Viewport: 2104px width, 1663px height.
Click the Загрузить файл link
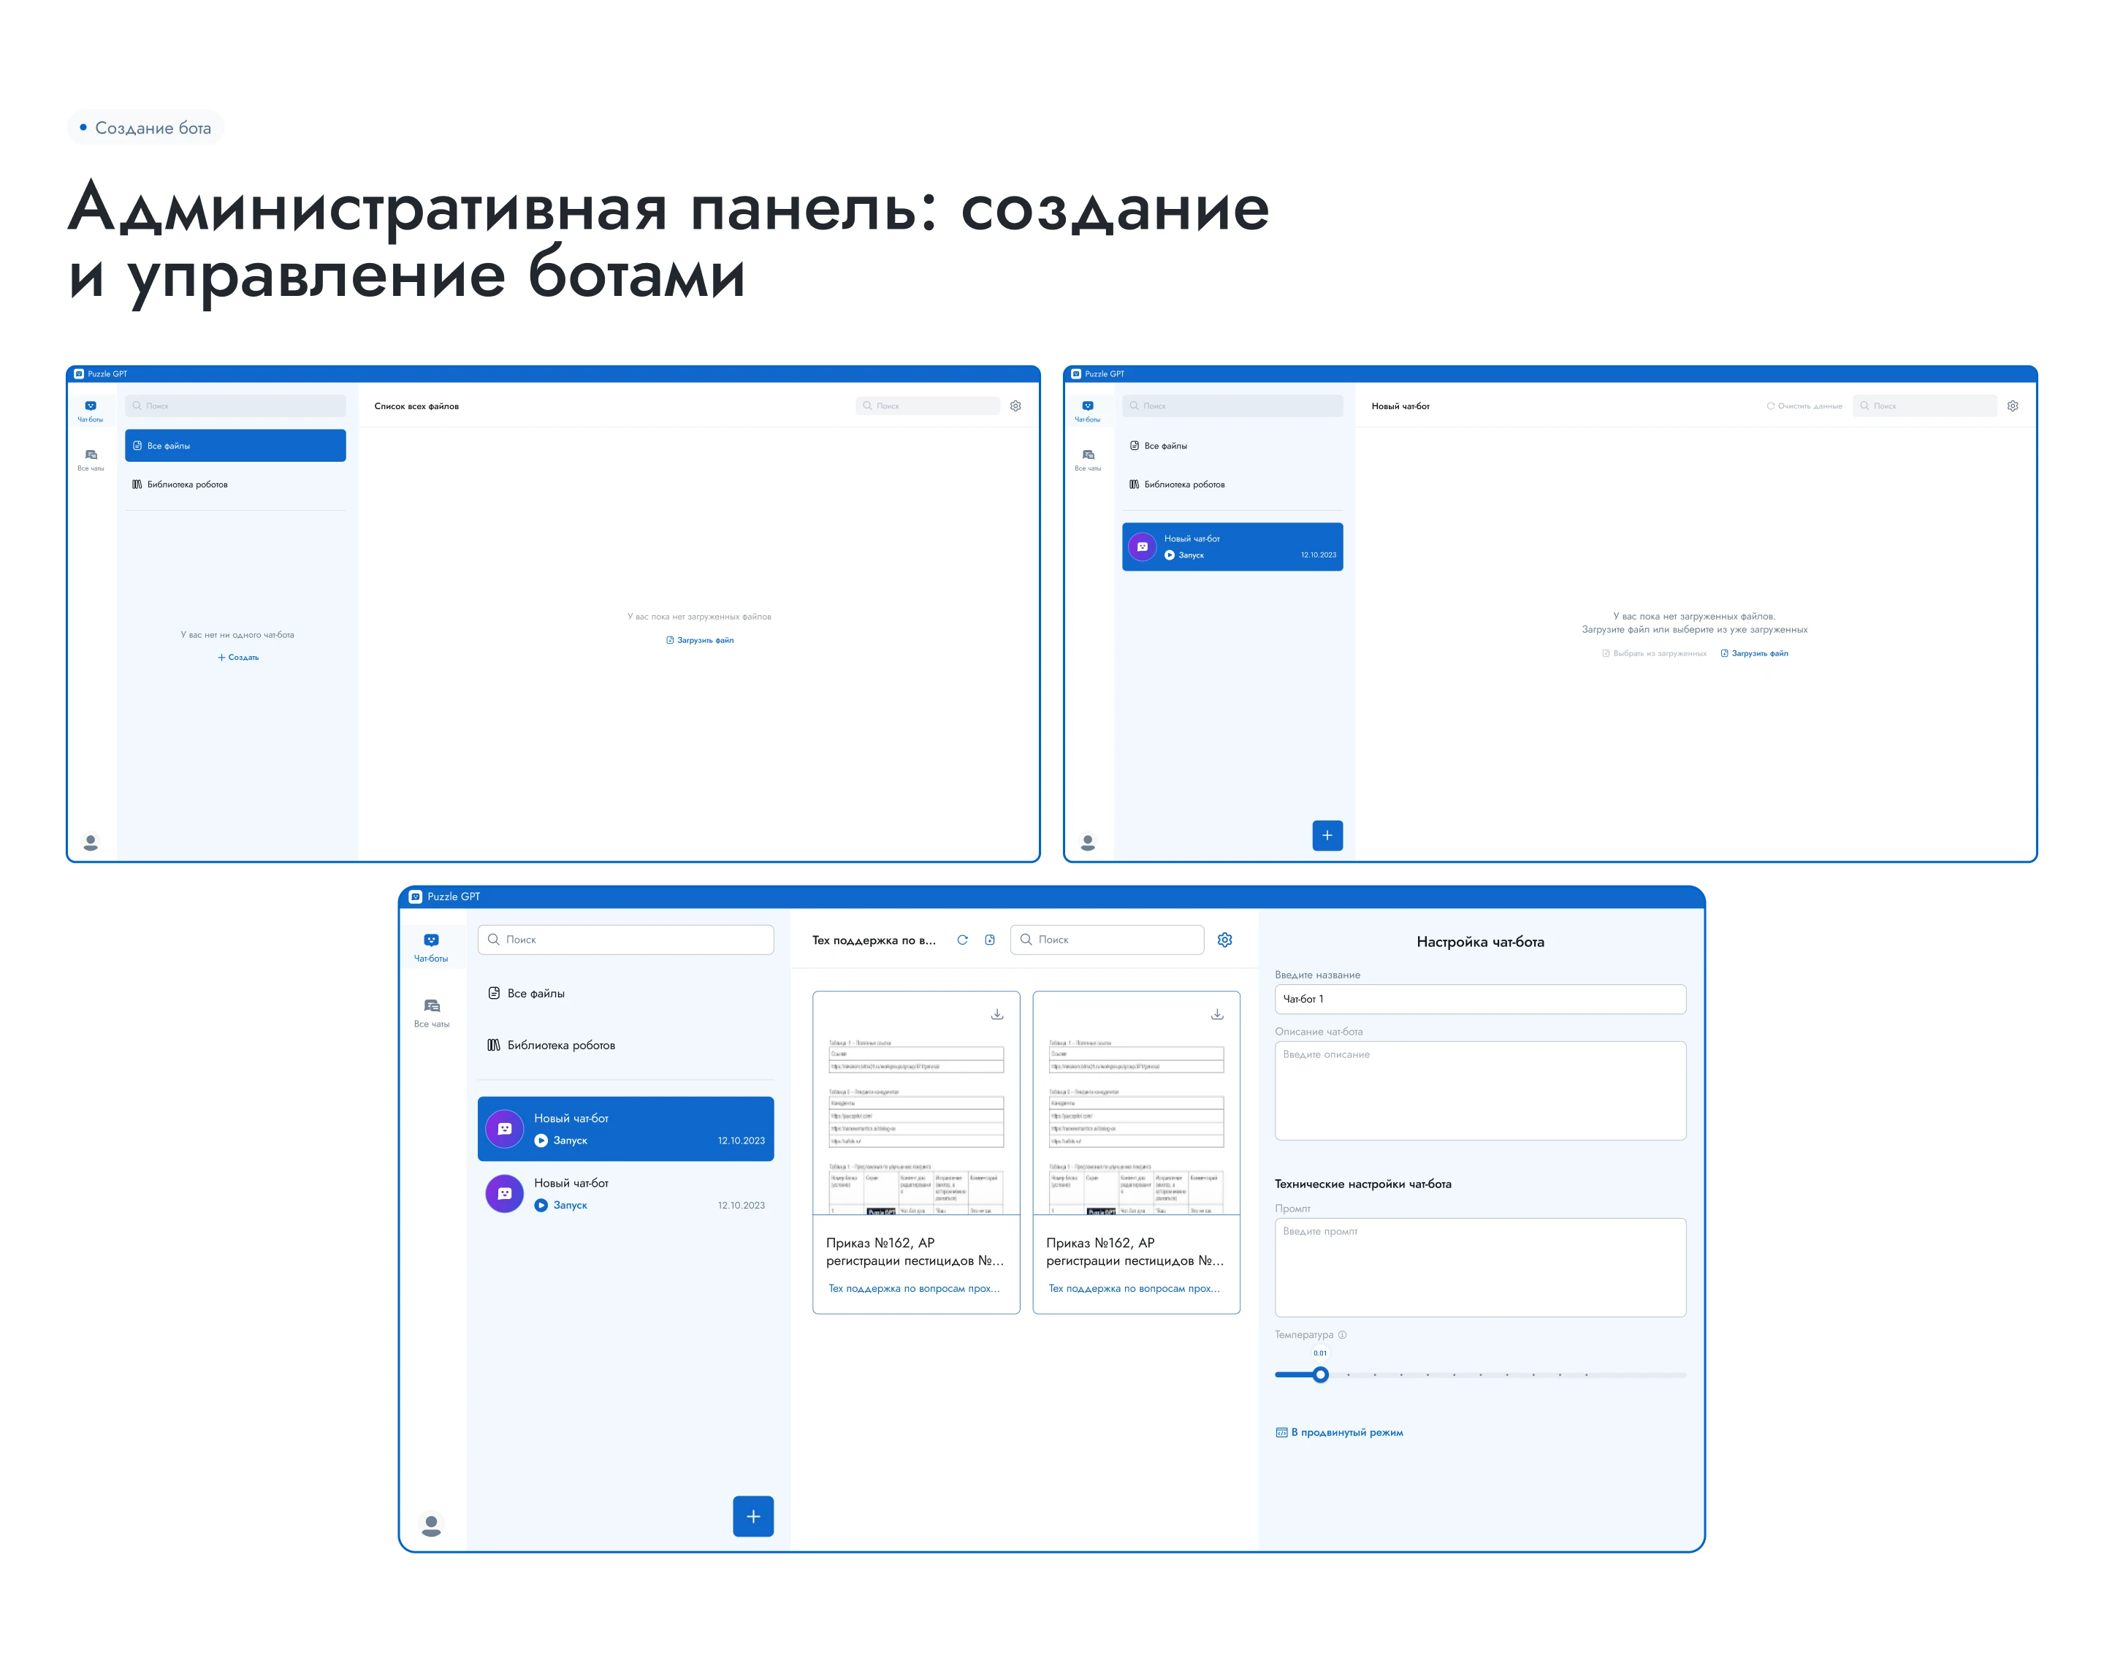tap(699, 639)
